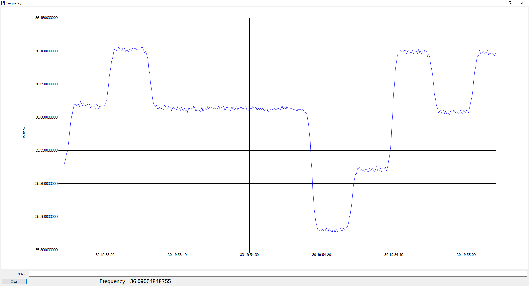Click the 30:19:54:00 time axis label
Screen dimensions: 529x286
pos(249,255)
